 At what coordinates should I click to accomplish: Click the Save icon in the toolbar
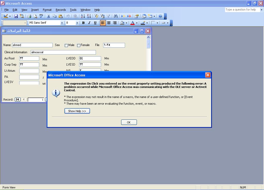pyautogui.click(x=16, y=16)
